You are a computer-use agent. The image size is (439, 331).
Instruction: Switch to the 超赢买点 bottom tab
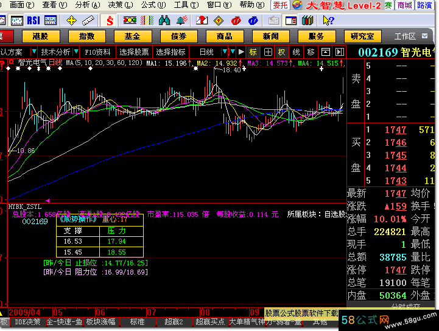tap(210, 322)
